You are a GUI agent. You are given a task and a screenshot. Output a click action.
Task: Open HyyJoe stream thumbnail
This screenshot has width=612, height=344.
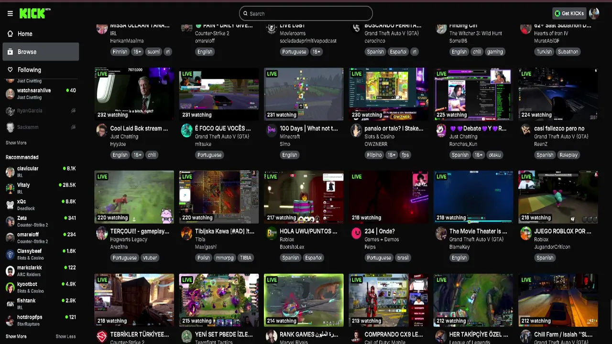pos(134,94)
